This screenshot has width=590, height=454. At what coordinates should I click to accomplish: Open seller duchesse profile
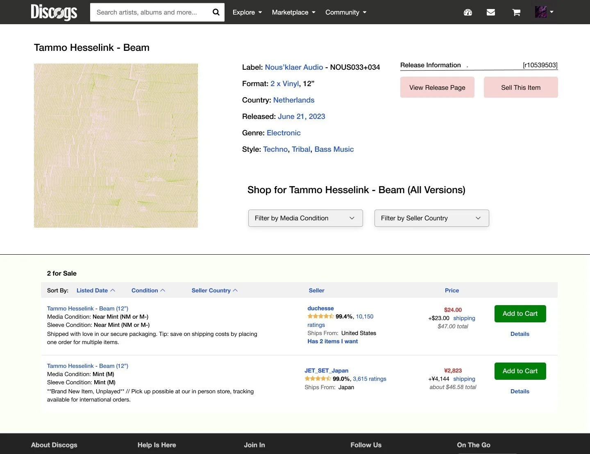[x=320, y=308]
